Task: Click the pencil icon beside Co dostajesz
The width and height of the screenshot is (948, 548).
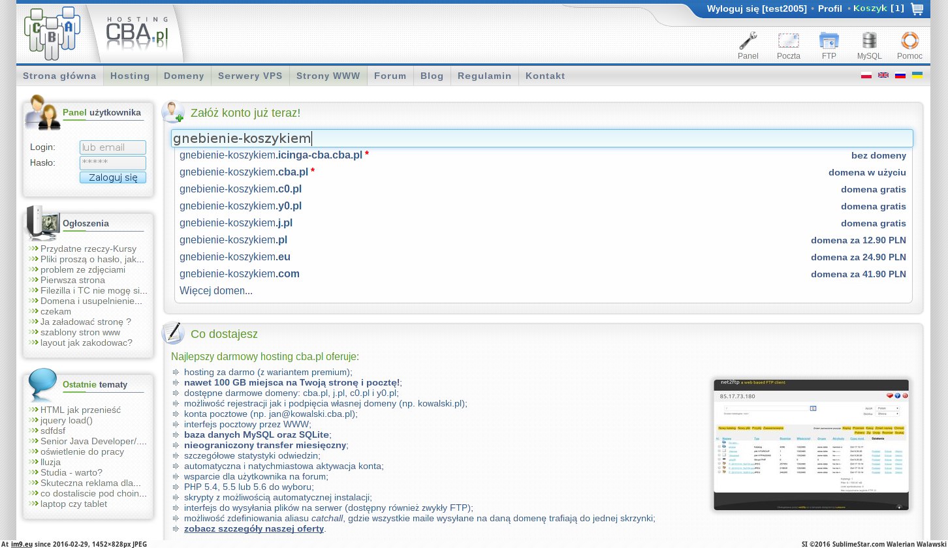Action: pos(173,333)
